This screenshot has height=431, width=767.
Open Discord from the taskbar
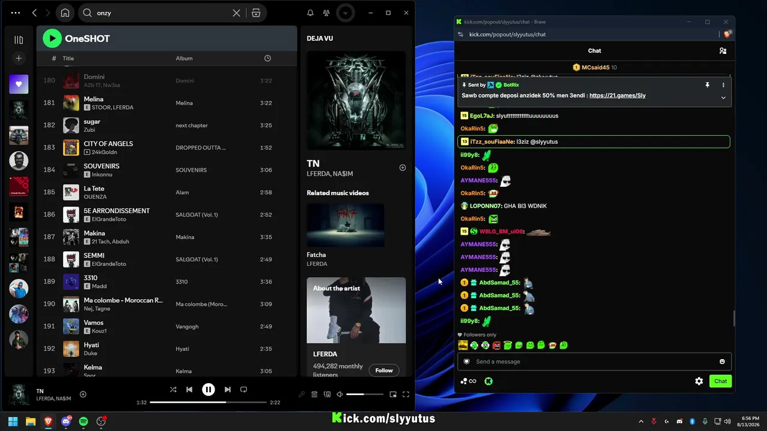[x=66, y=421]
